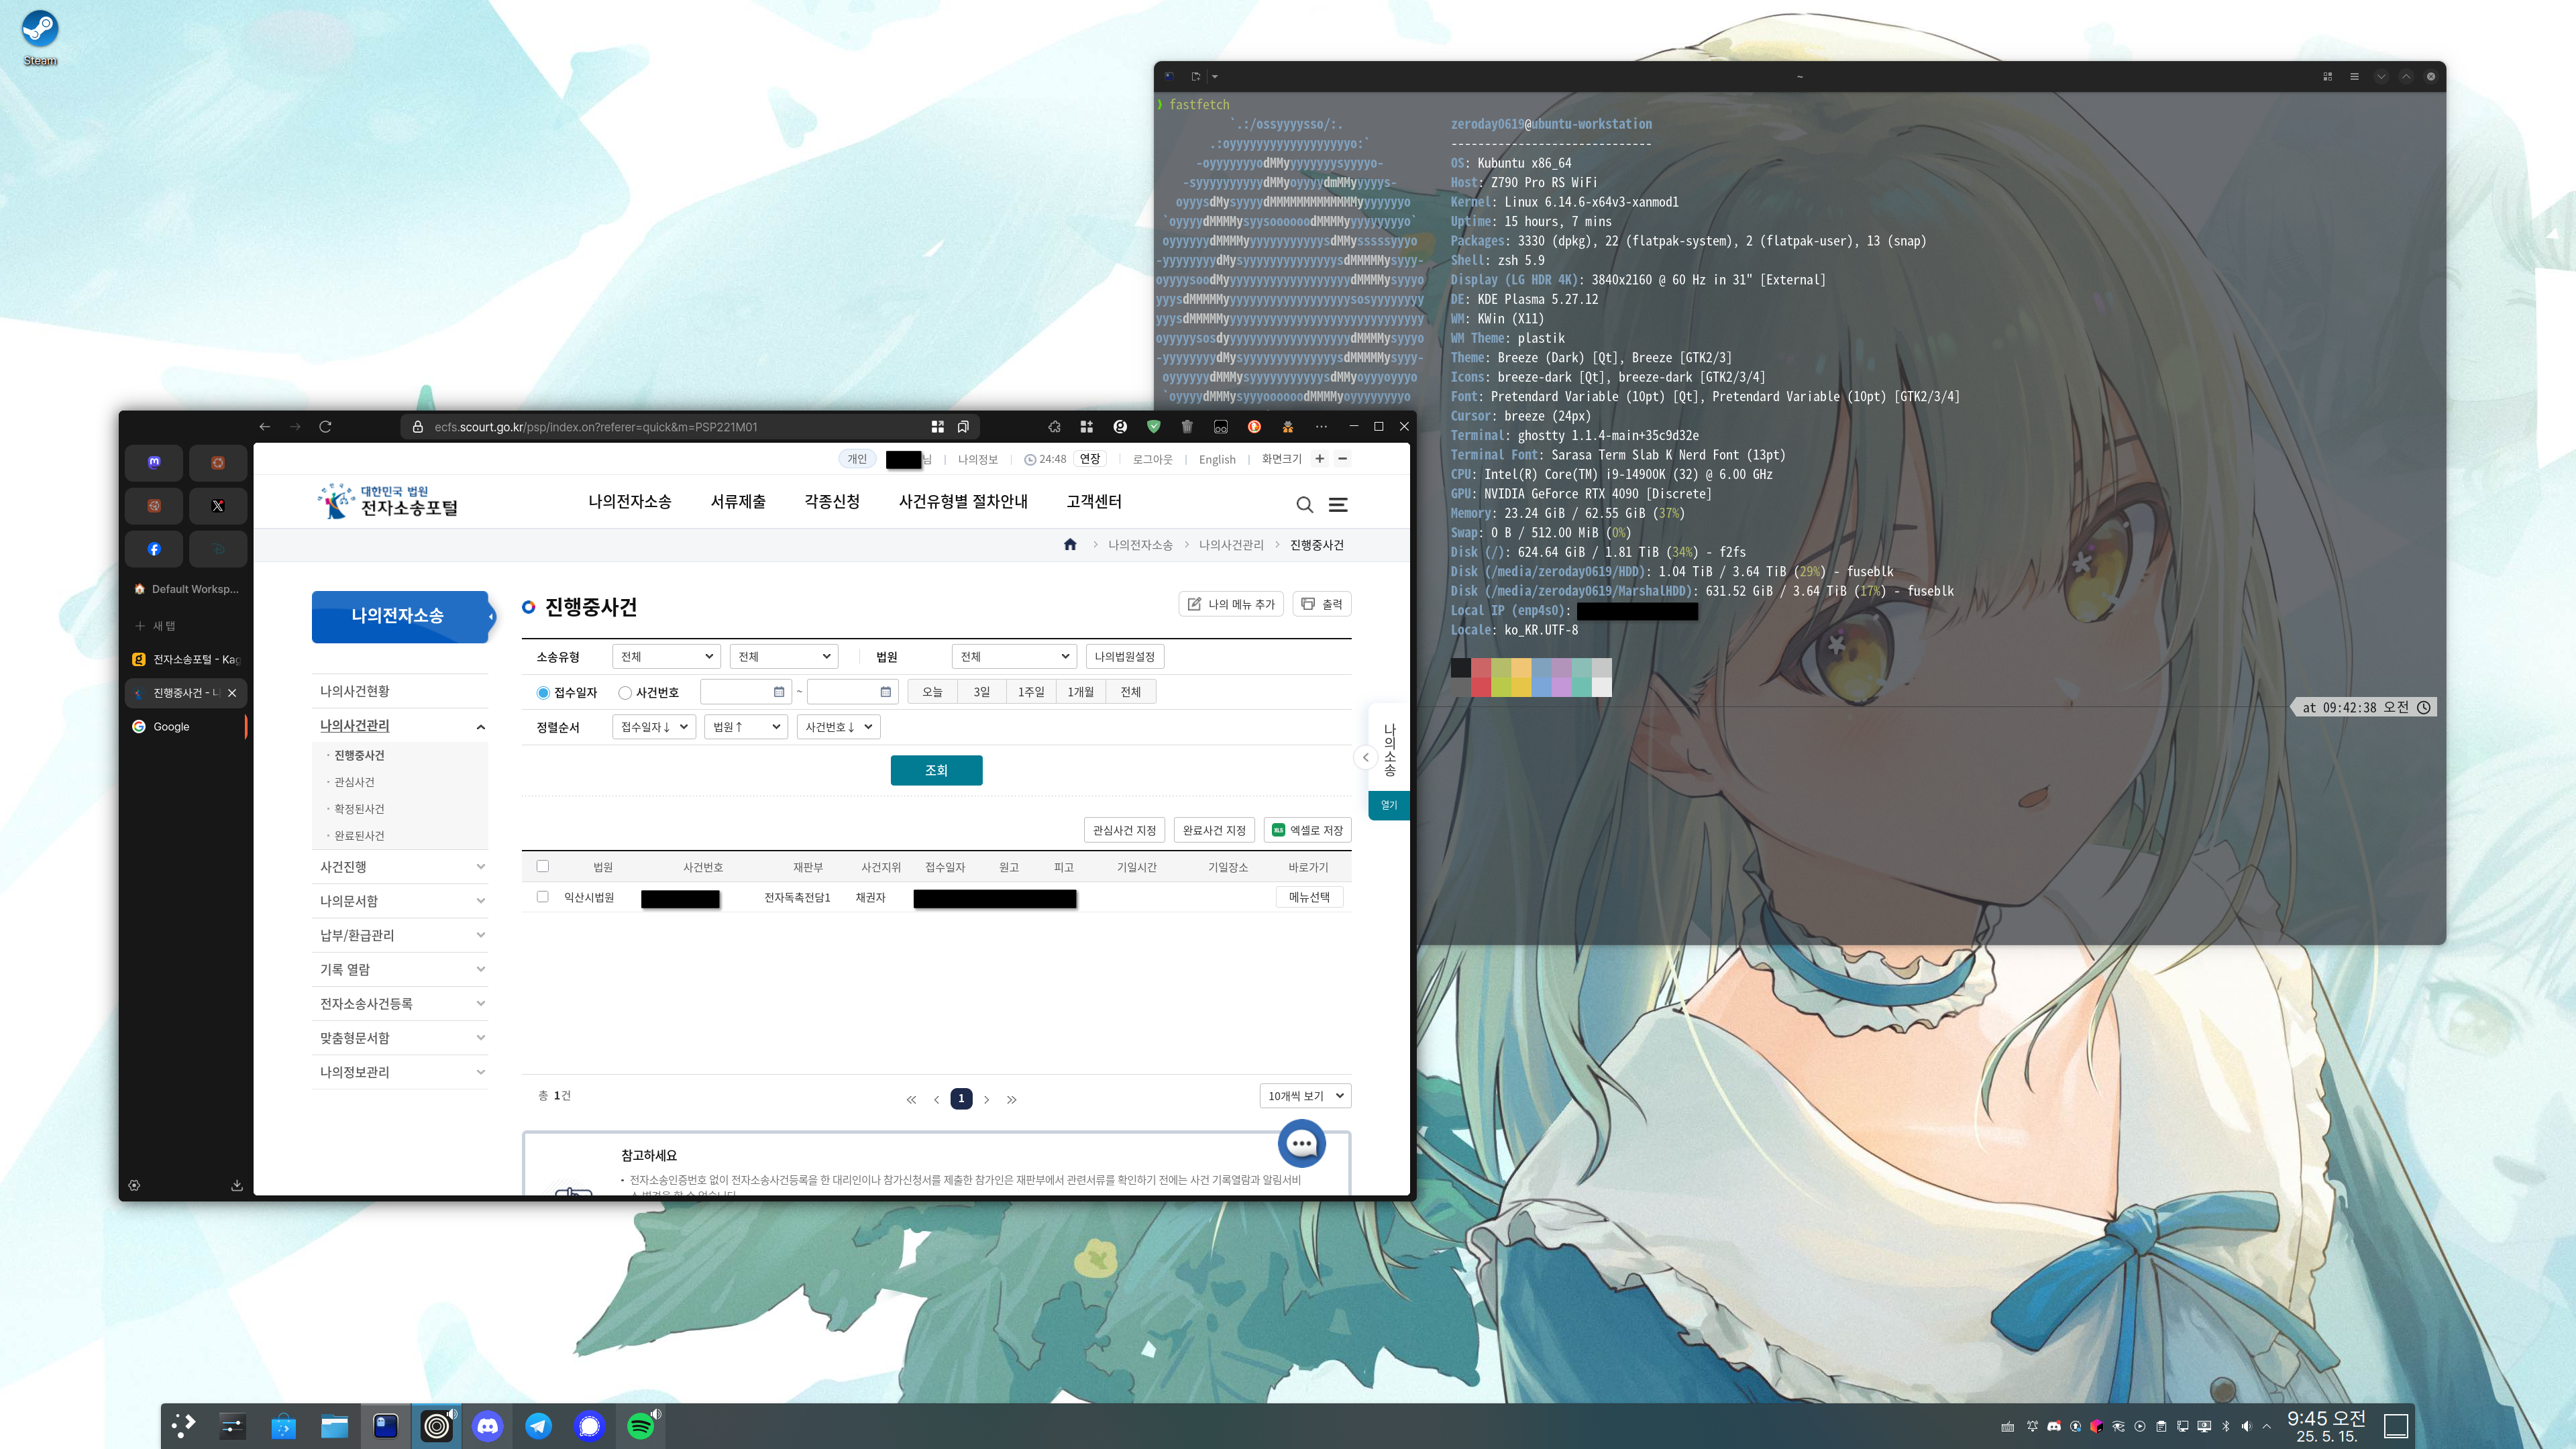Open the portal hamburger full menu
This screenshot has height=1449, width=2576.
(1338, 505)
